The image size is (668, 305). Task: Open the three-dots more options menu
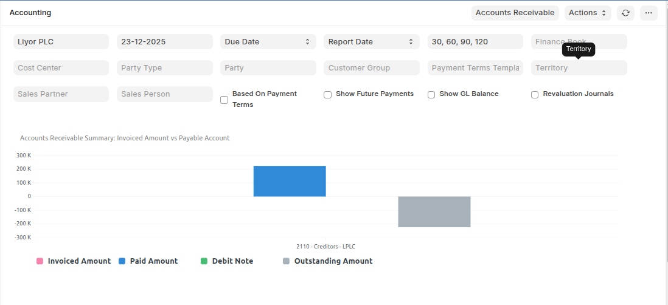click(649, 13)
